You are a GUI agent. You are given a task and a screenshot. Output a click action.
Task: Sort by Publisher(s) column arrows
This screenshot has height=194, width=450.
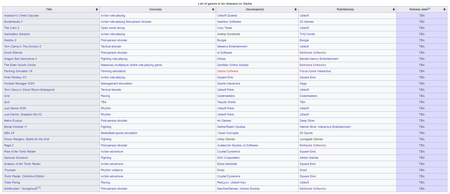pyautogui.click(x=394, y=9)
